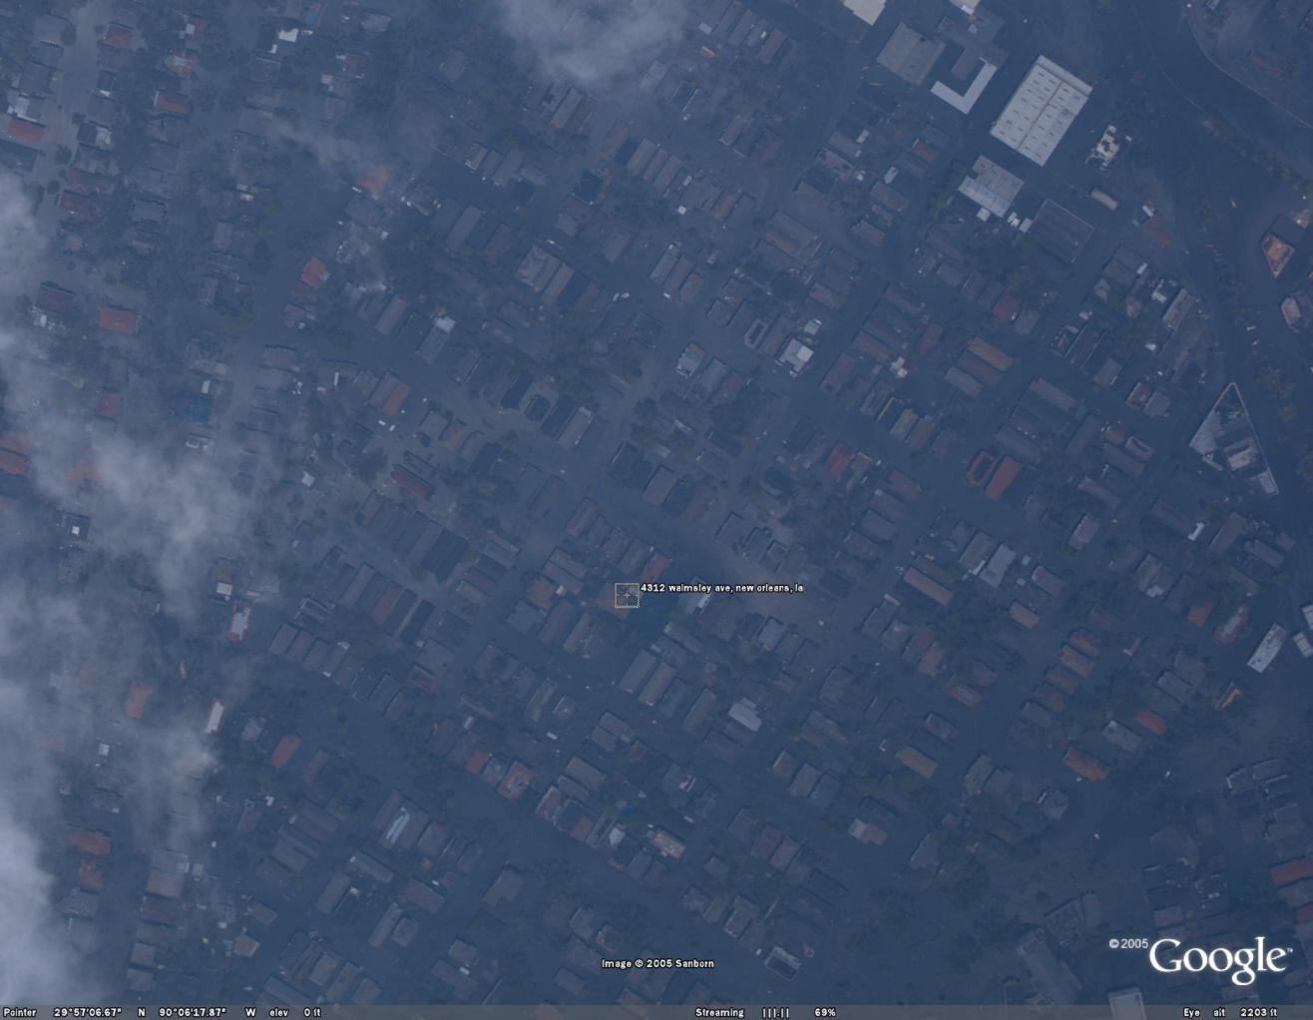This screenshot has height=1020, width=1313.
Task: Select the '4312 walmsley ave, new orleans, la' label
Action: point(721,588)
